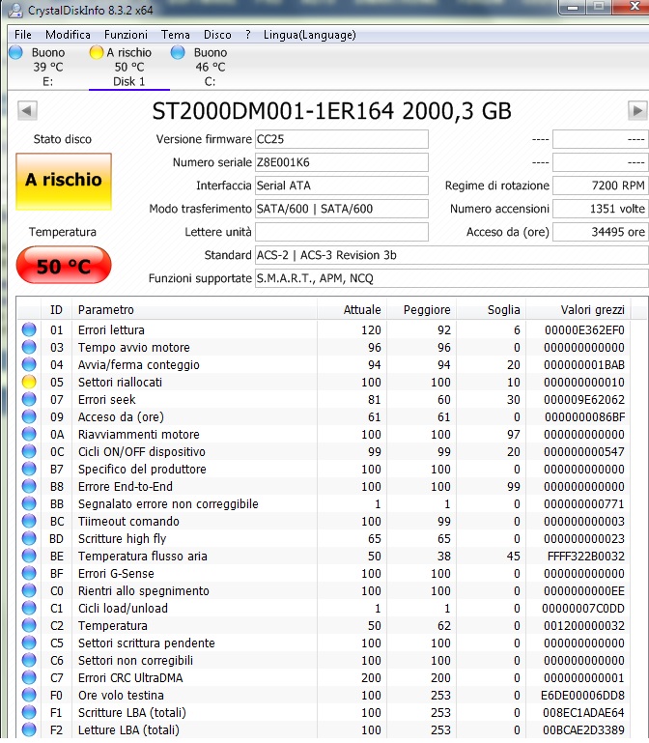Click status orb of Scritture high fly
The width and height of the screenshot is (649, 743).
coord(29,539)
